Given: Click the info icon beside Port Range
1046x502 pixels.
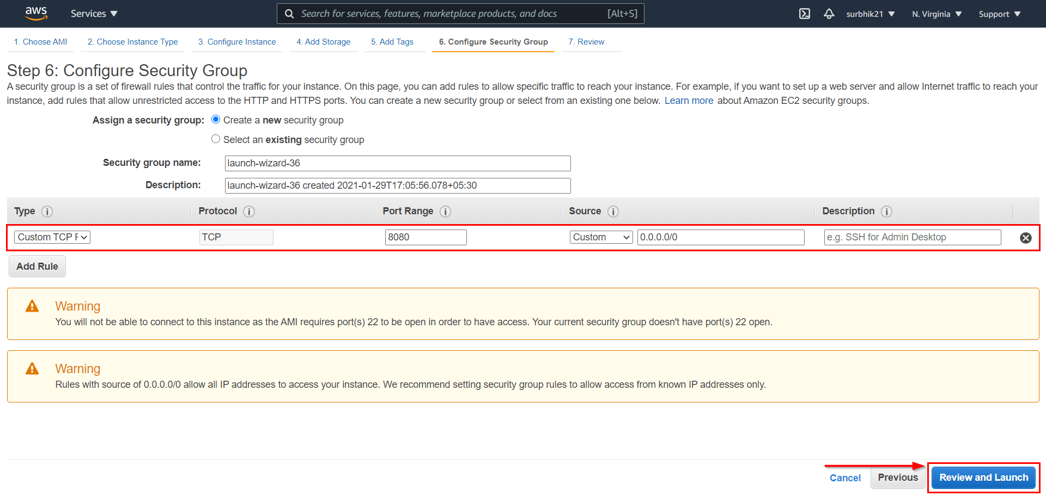Looking at the screenshot, I should click(x=446, y=212).
